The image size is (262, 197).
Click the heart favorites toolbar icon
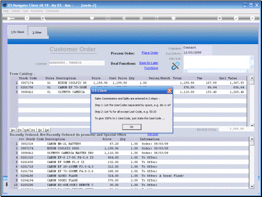[92, 18]
